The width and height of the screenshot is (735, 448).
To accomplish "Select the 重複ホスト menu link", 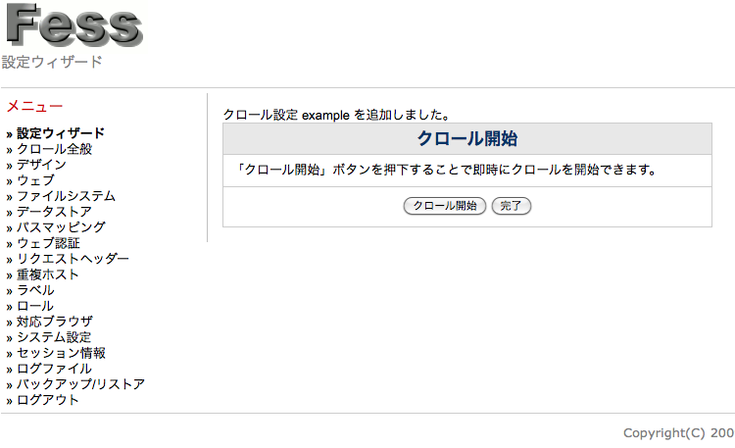I will pyautogui.click(x=48, y=274).
